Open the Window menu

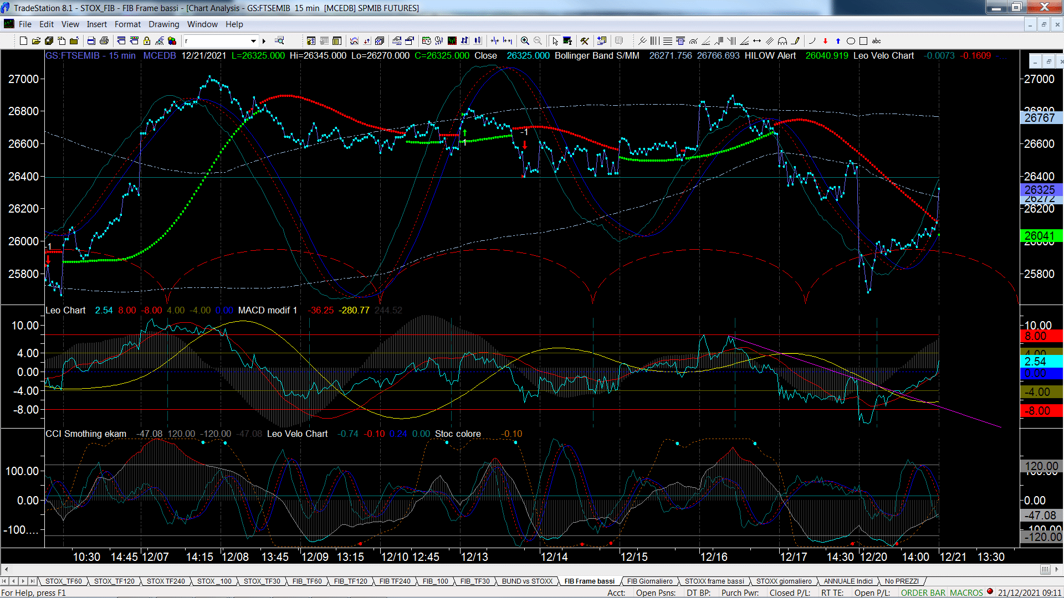[203, 24]
